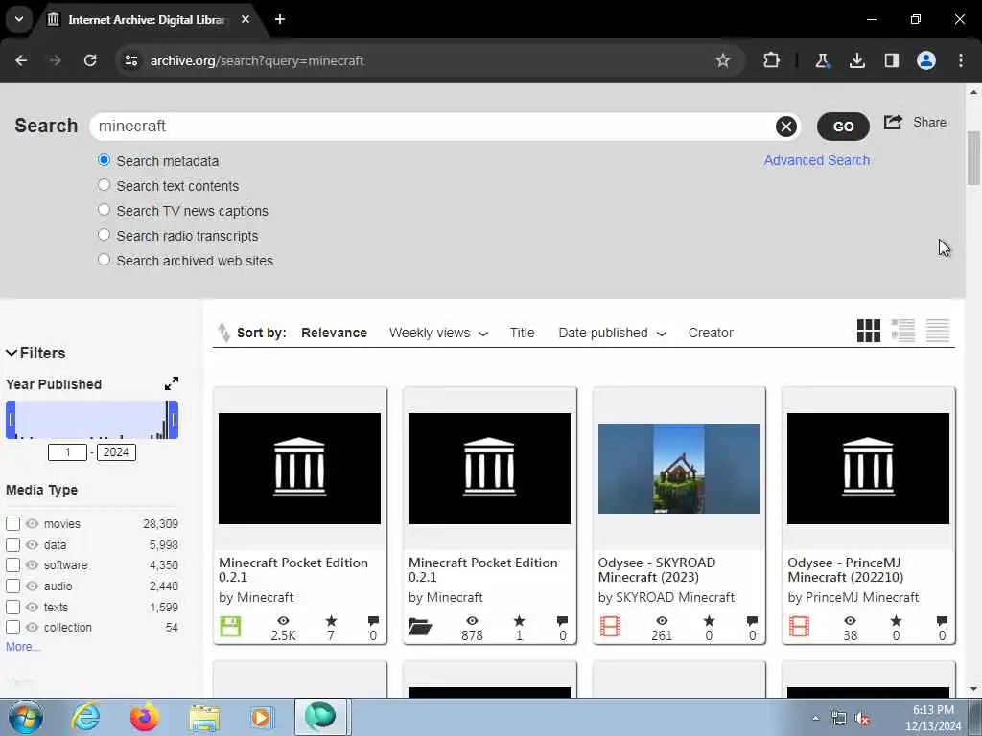Toggle browser side panel icon
Screen dimensions: 982x736
point(891,60)
